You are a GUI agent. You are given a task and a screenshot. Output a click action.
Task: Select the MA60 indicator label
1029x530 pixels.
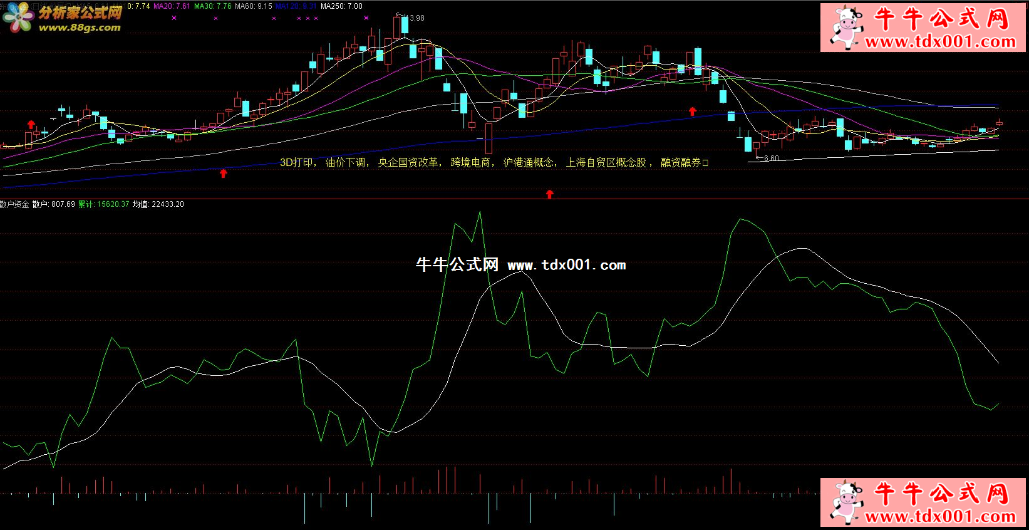tap(254, 6)
